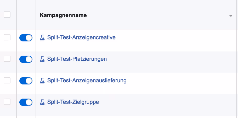Follow the Split-Test-Anzeigenauslieferung link
Screen dimensions: 238x118
click(87, 81)
